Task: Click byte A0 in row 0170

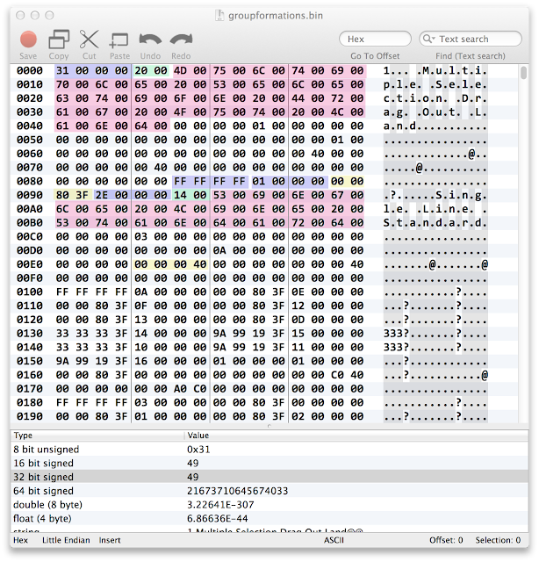Action: pos(180,389)
